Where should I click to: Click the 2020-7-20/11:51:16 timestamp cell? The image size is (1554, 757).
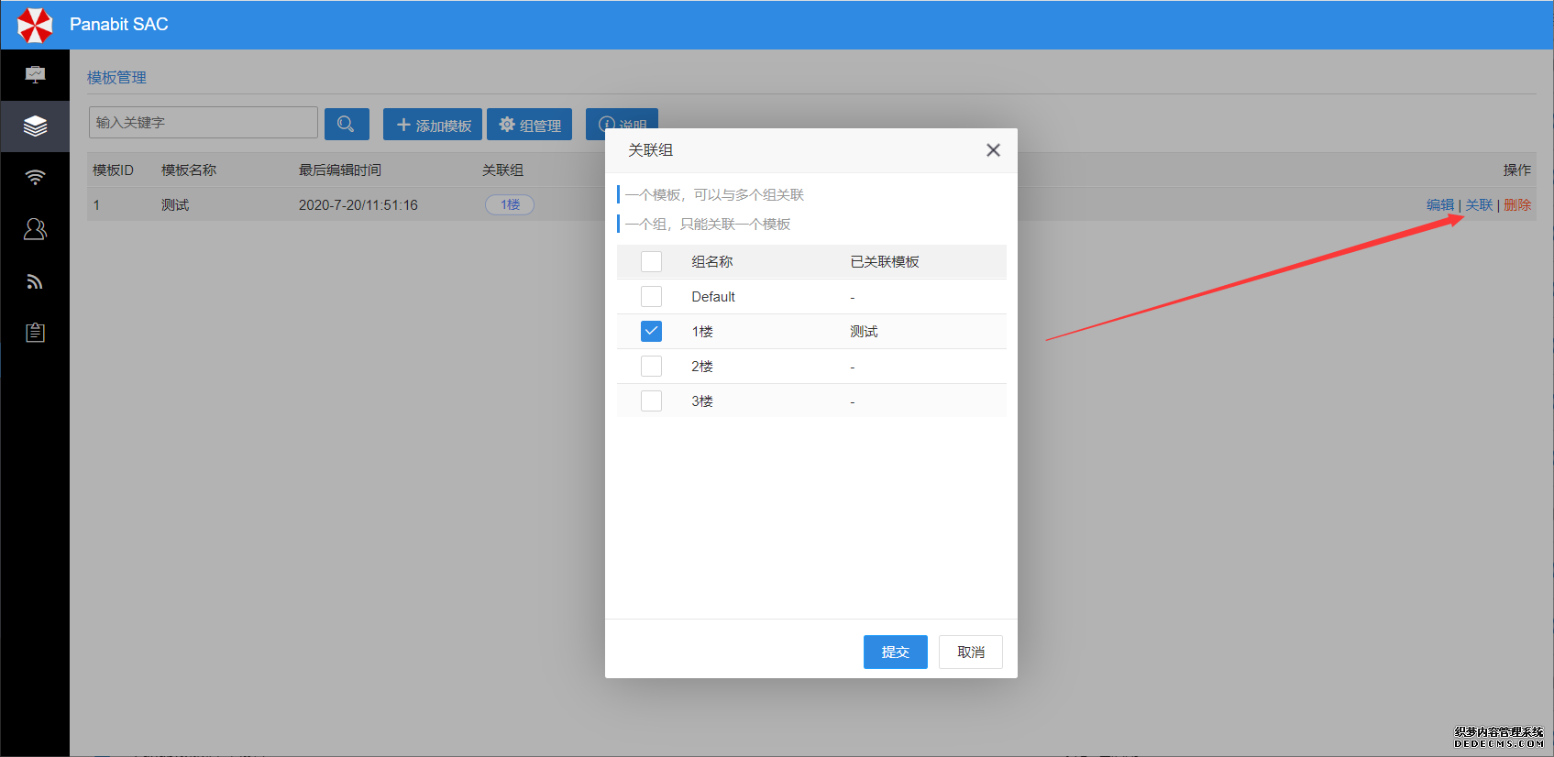(358, 205)
